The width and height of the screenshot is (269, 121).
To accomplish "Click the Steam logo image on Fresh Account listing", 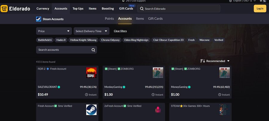I will 91,109.
